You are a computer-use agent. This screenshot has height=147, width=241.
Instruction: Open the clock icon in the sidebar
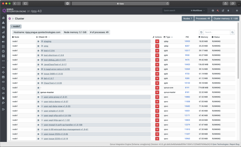[3, 51]
